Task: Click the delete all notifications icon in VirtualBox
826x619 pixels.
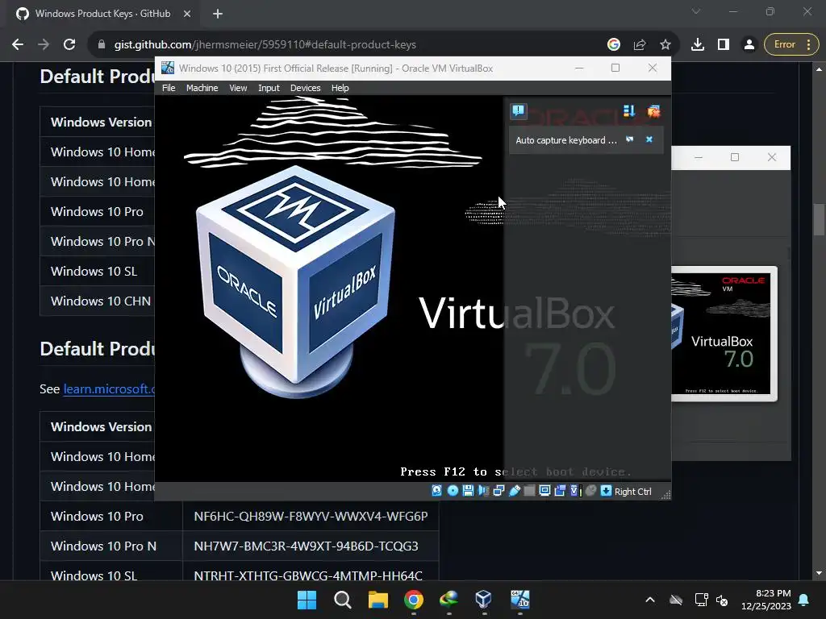Action: tap(653, 111)
